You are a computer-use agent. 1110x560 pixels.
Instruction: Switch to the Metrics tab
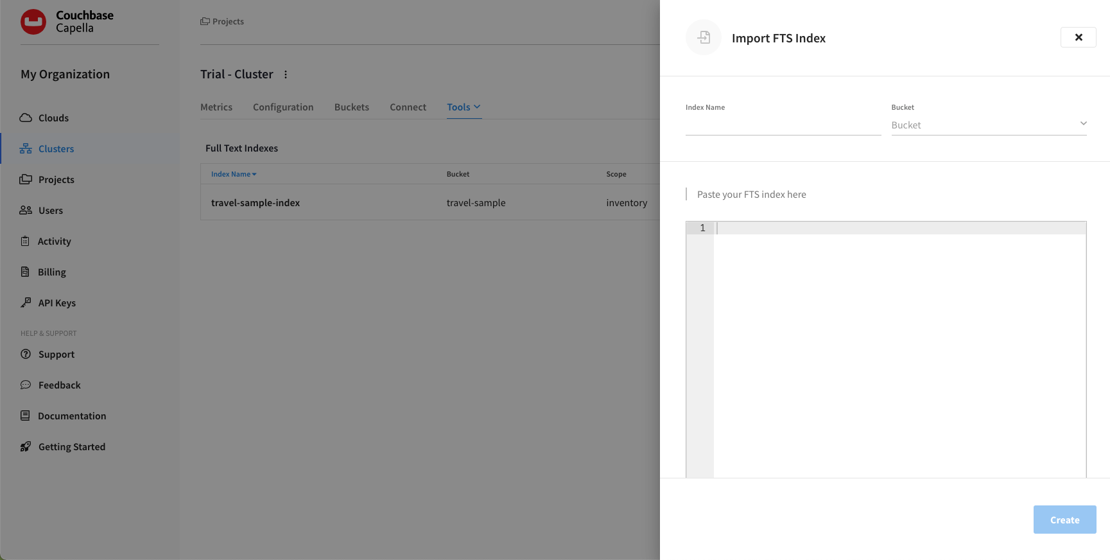[216, 107]
